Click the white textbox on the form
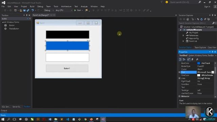217x122 pixels. (67, 57)
